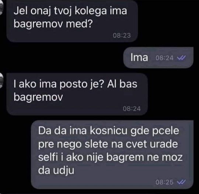Select the bubble asking I ako ima posto je
The image size is (199, 194).
pos(77,94)
